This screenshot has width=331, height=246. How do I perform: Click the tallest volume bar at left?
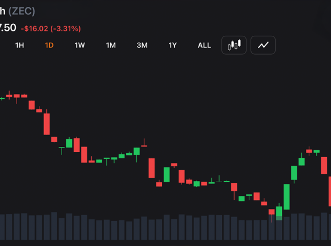click(54, 225)
